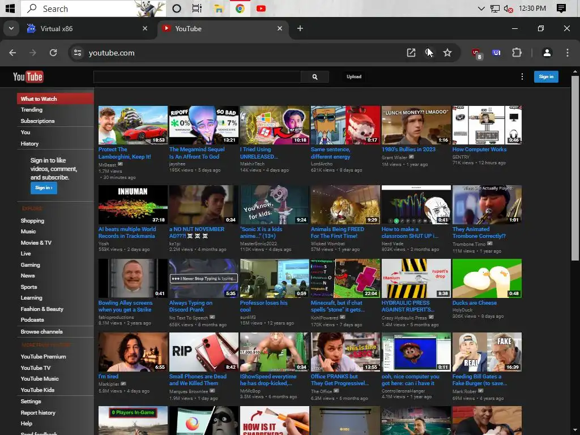The width and height of the screenshot is (580, 435).
Task: Open Report history link
Action: click(x=38, y=412)
